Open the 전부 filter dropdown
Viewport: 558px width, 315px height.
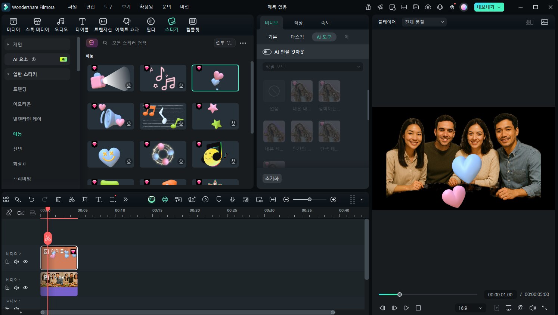click(x=224, y=43)
